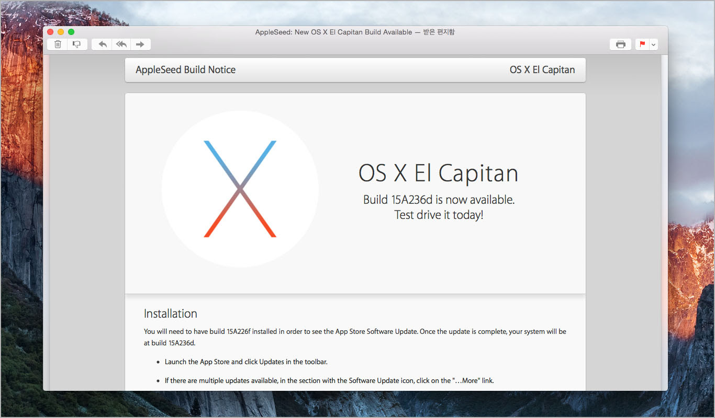This screenshot has width=715, height=418.
Task: Minimize the message window with the yellow button
Action: click(x=61, y=32)
